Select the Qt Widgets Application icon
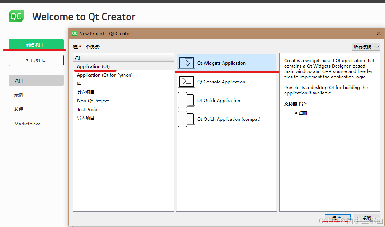 [186, 63]
